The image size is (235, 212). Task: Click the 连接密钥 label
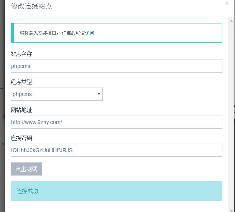pos(21,138)
